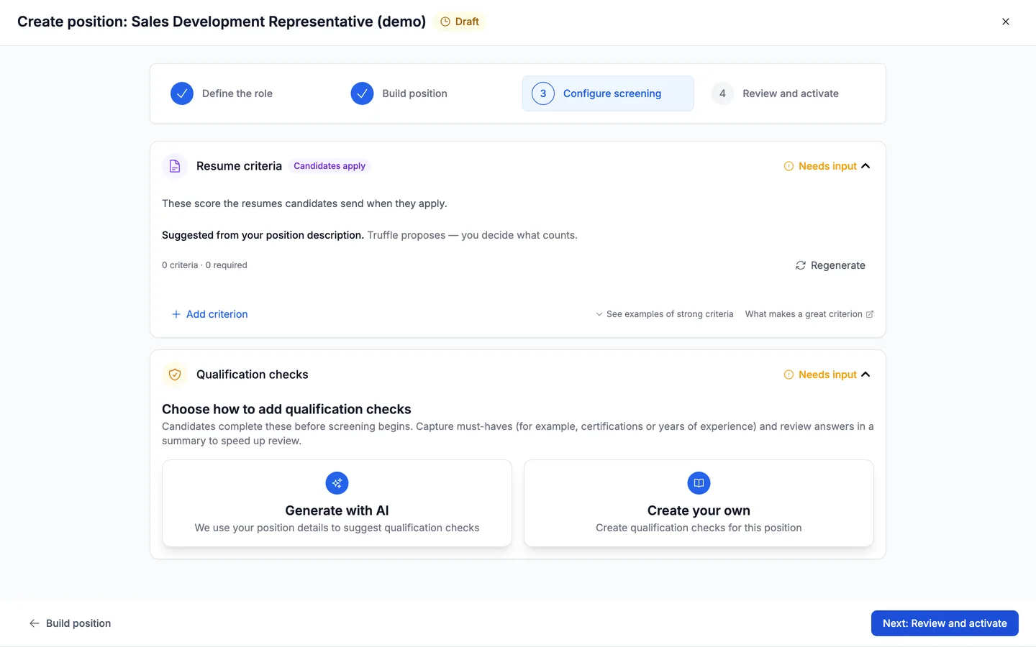Choose the Create your own card
The image size is (1036, 647).
[x=699, y=503]
